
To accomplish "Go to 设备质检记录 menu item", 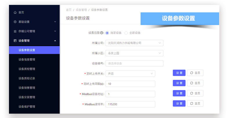I will tap(27, 78).
